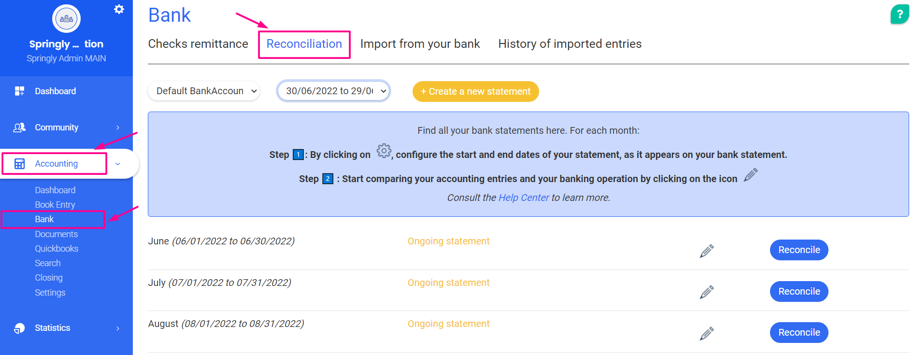Go to Book Entry in sidebar
Screen dimensions: 913x355
point(55,205)
